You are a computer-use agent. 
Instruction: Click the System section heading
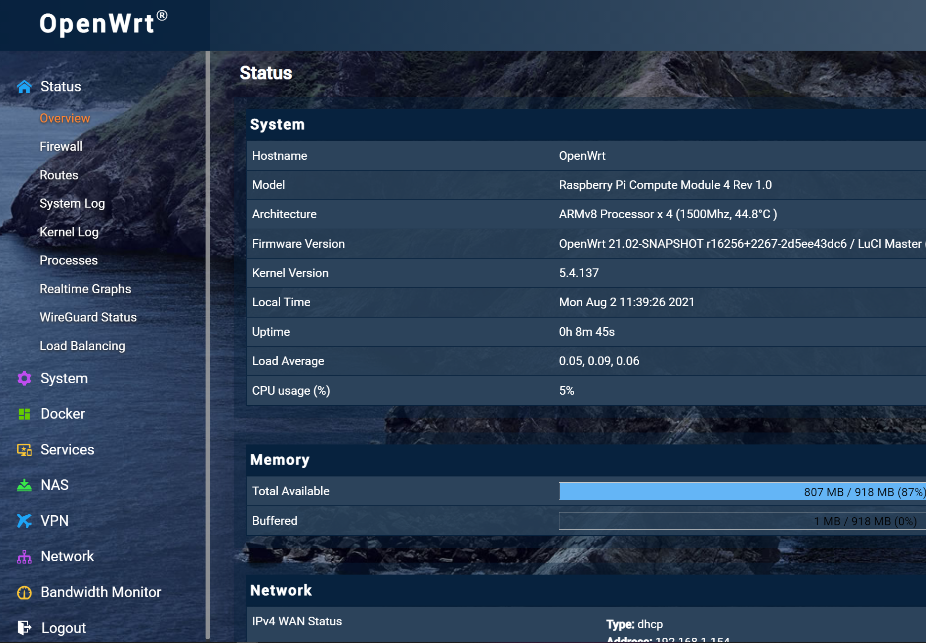(x=277, y=124)
